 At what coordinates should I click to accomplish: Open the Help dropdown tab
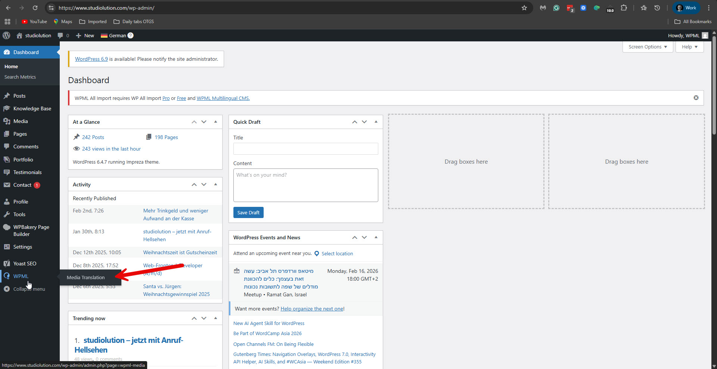(689, 47)
